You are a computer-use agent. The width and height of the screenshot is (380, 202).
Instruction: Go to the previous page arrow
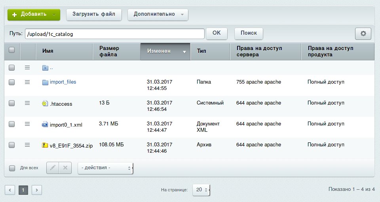[x=10, y=190]
